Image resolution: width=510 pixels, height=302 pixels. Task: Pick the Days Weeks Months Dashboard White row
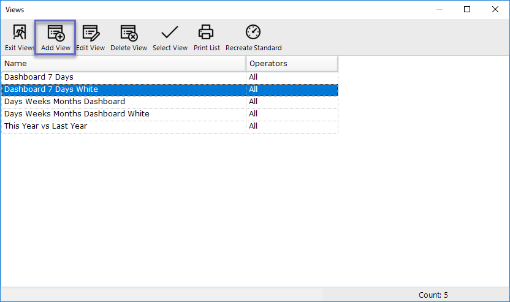pyautogui.click(x=169, y=114)
